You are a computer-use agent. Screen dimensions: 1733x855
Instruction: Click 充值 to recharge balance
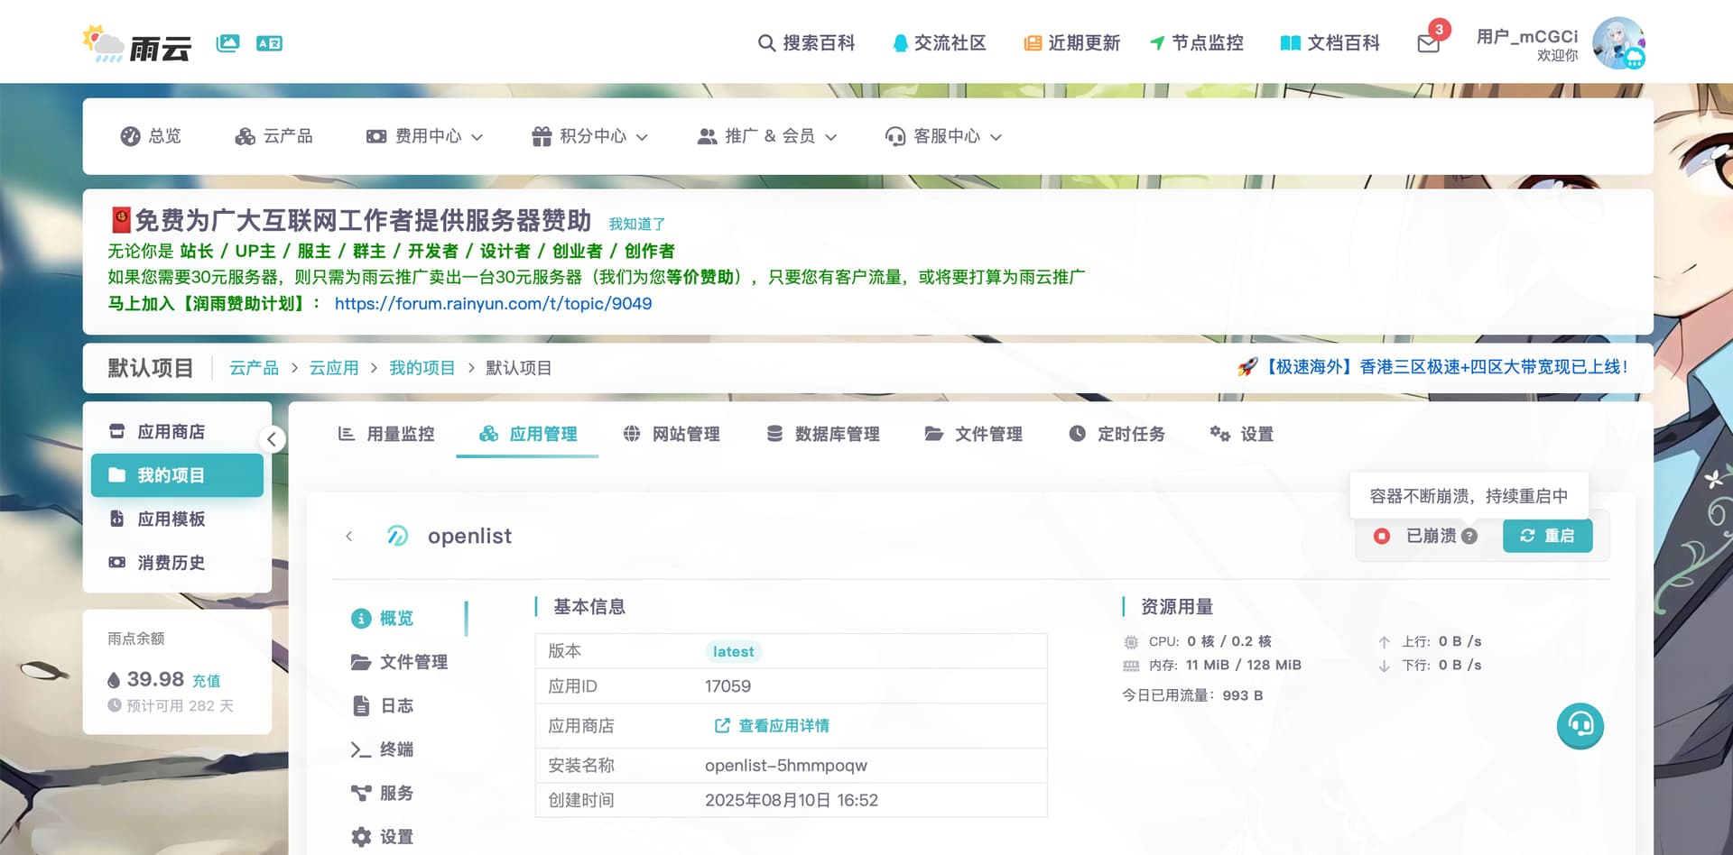point(206,681)
